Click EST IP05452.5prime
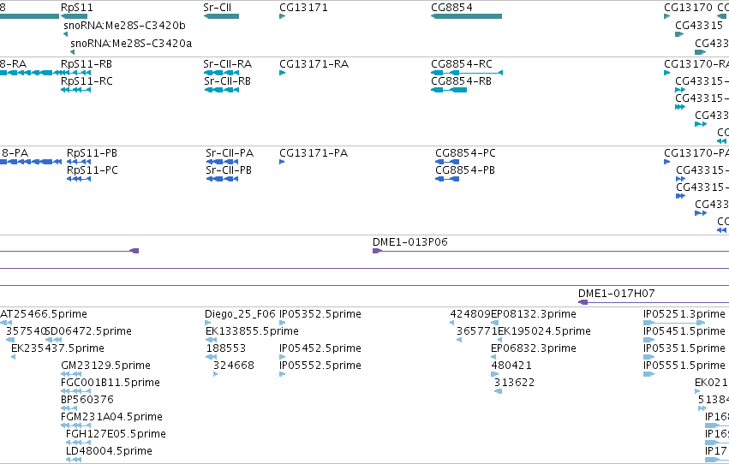 click(320, 348)
